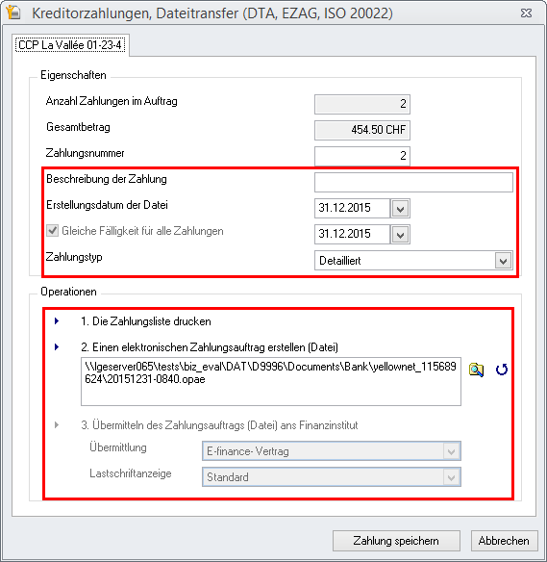Select the 'CCP La Vallée 01-23-4' tab
This screenshot has width=547, height=562.
coord(70,45)
